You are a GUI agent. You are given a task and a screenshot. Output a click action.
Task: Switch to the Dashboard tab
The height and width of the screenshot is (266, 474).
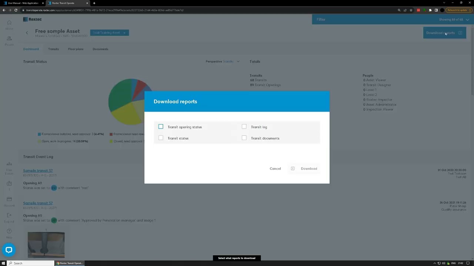(31, 49)
